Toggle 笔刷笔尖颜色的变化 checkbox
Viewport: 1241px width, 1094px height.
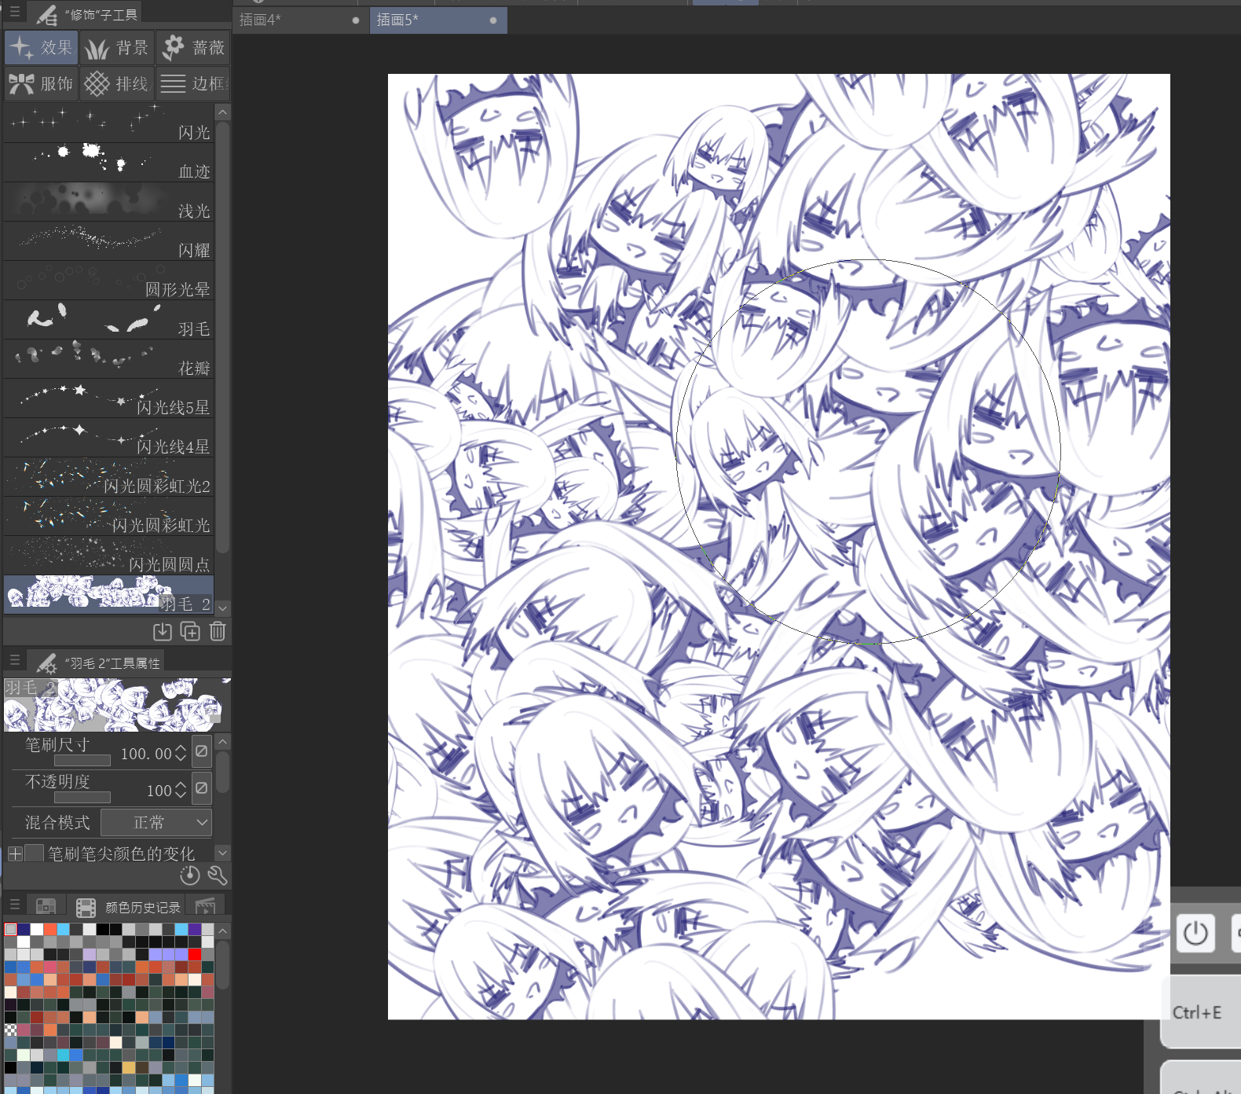34,853
